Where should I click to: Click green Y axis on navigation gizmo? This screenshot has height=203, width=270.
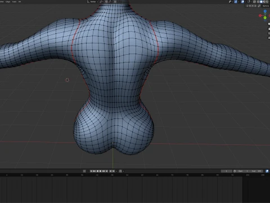[265, 17]
